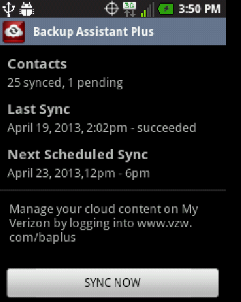The width and height of the screenshot is (241, 302).
Task: Tap the April 23 scheduled sync time
Action: pyautogui.click(x=78, y=174)
